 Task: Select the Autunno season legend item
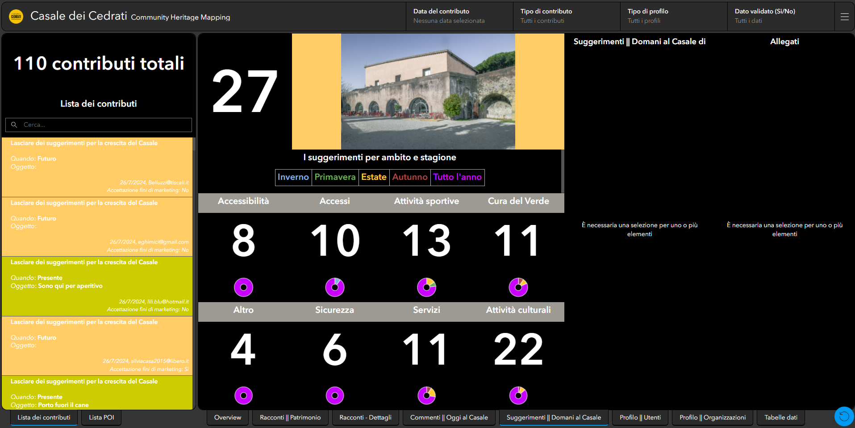tap(410, 177)
